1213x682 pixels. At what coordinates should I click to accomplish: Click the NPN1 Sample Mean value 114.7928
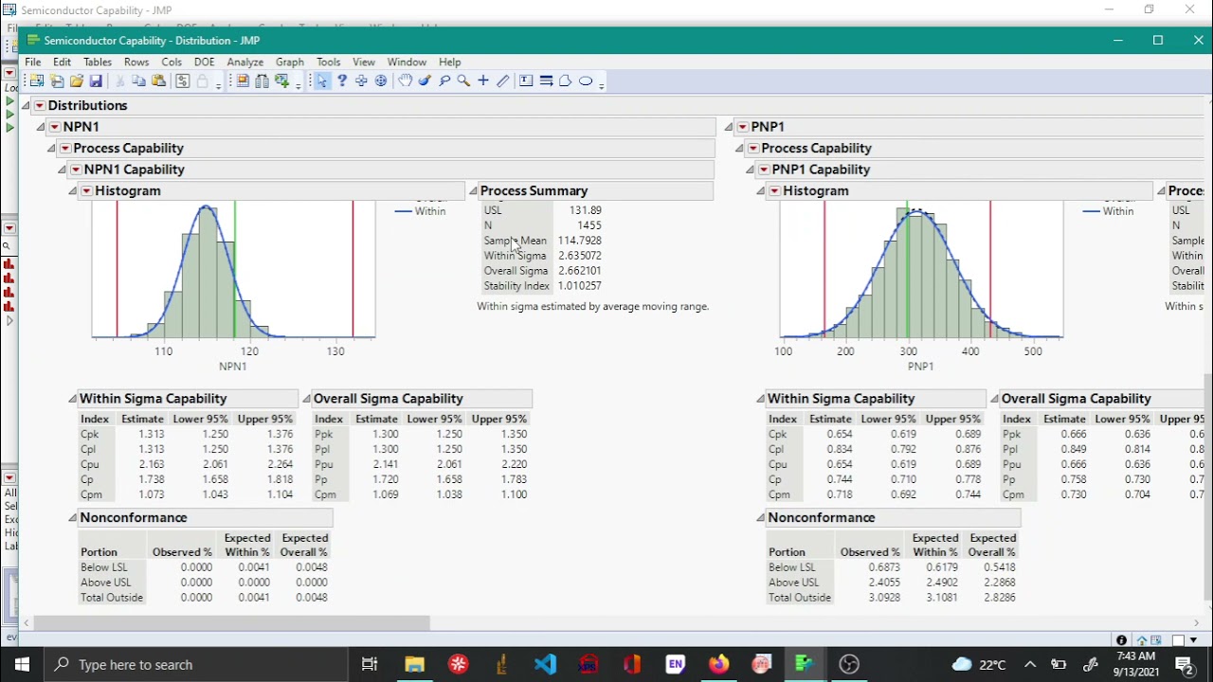pos(580,241)
